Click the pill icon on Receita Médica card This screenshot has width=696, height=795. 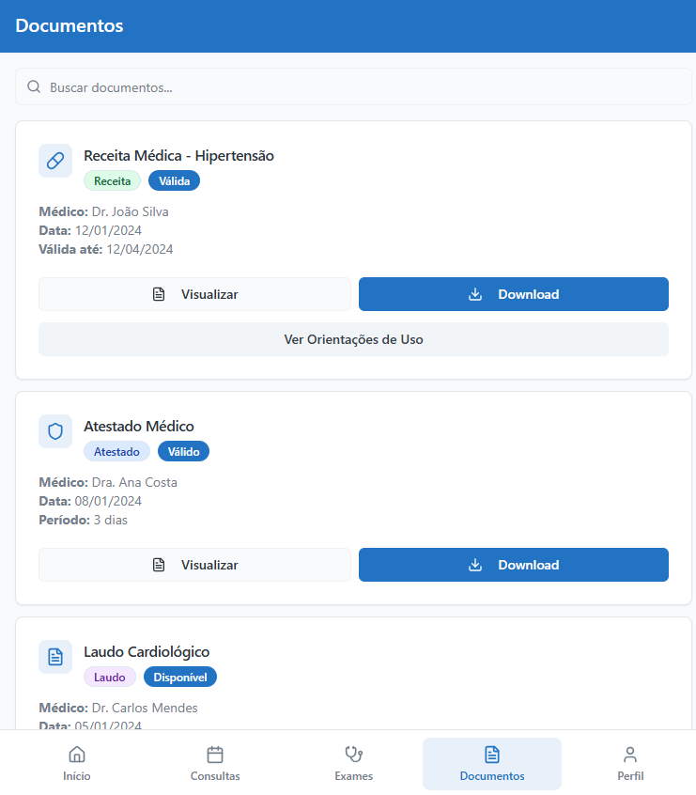(x=55, y=160)
